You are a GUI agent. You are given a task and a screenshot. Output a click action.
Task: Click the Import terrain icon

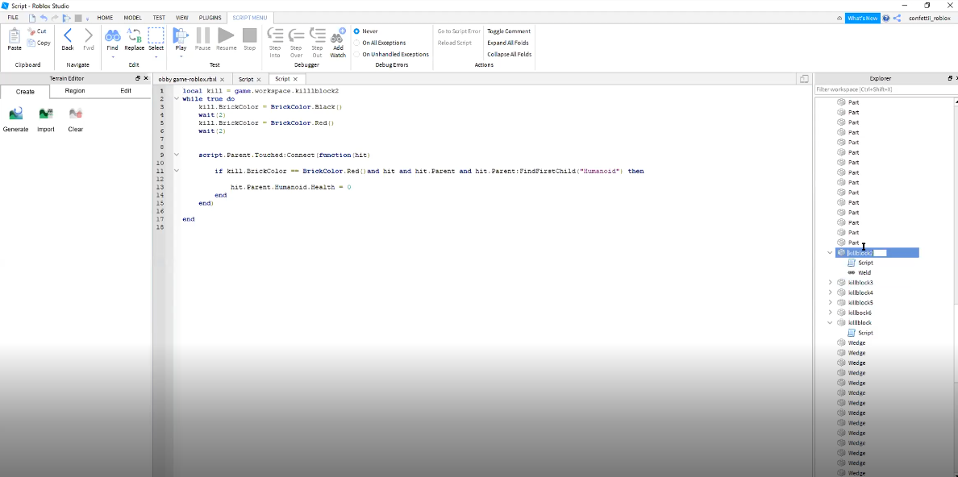pyautogui.click(x=46, y=114)
